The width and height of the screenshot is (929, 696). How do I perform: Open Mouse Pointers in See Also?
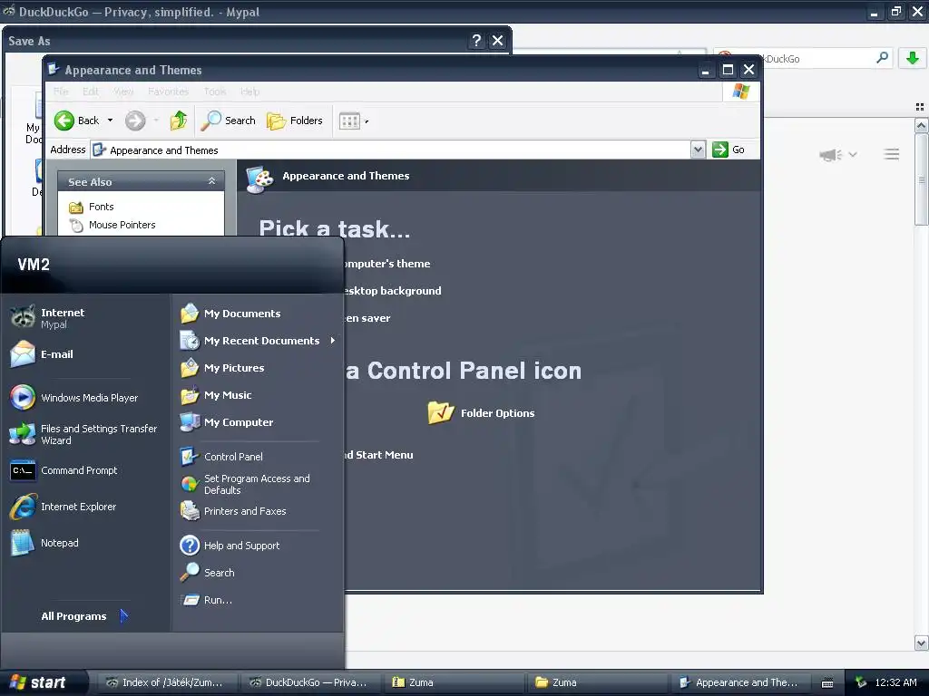point(112,226)
